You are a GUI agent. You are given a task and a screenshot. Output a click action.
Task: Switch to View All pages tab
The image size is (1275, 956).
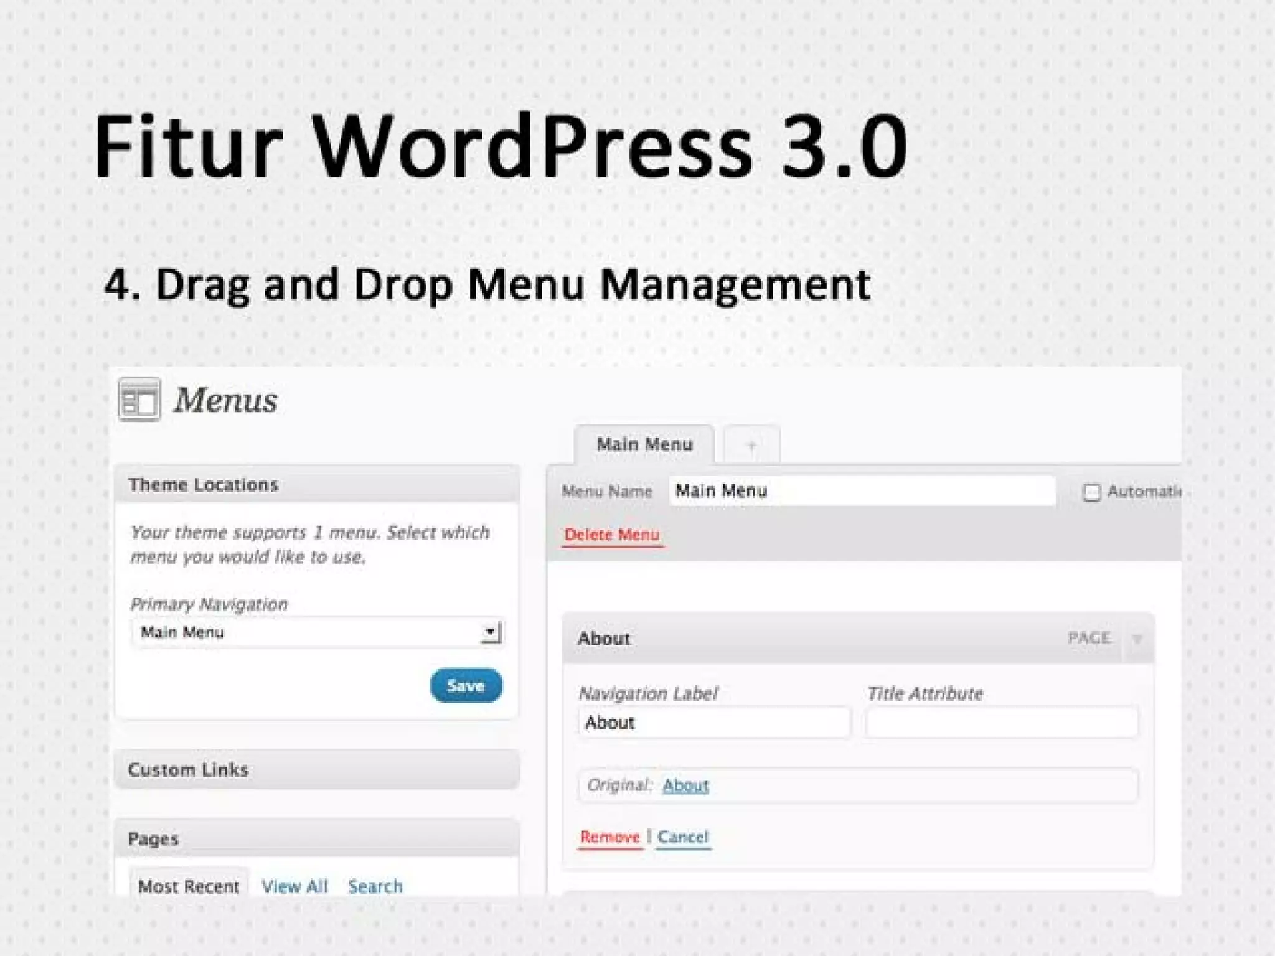pyautogui.click(x=294, y=886)
